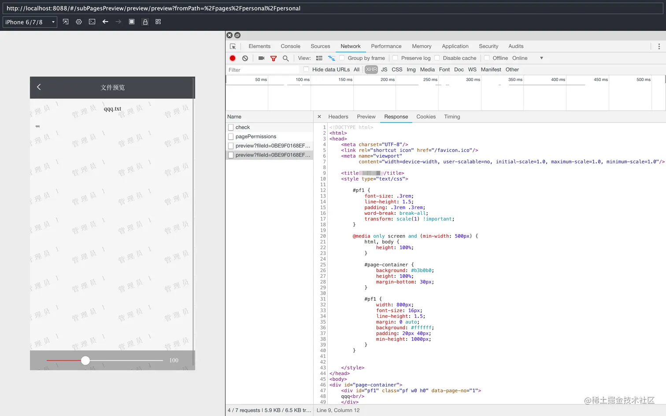Click the red record network log button

tap(233, 58)
